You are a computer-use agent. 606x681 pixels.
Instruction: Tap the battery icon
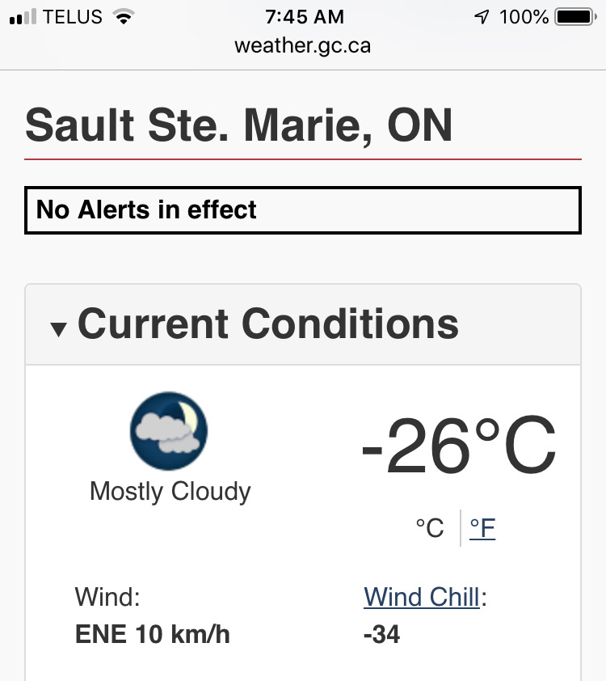click(x=575, y=17)
